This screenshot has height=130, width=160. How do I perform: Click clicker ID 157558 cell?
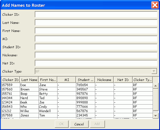[11, 115]
